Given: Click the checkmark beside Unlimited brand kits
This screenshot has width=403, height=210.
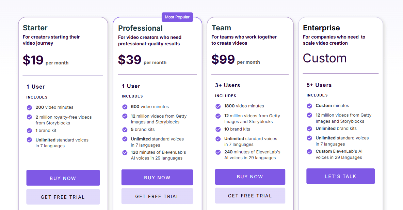Looking at the screenshot, I should pyautogui.click(x=309, y=129).
